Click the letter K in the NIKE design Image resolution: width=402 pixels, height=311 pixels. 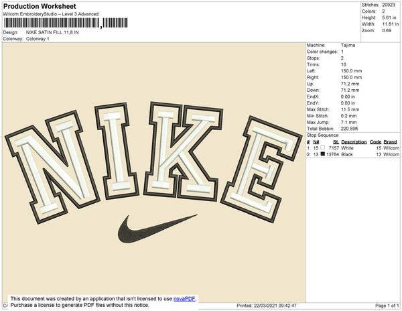pos(184,151)
